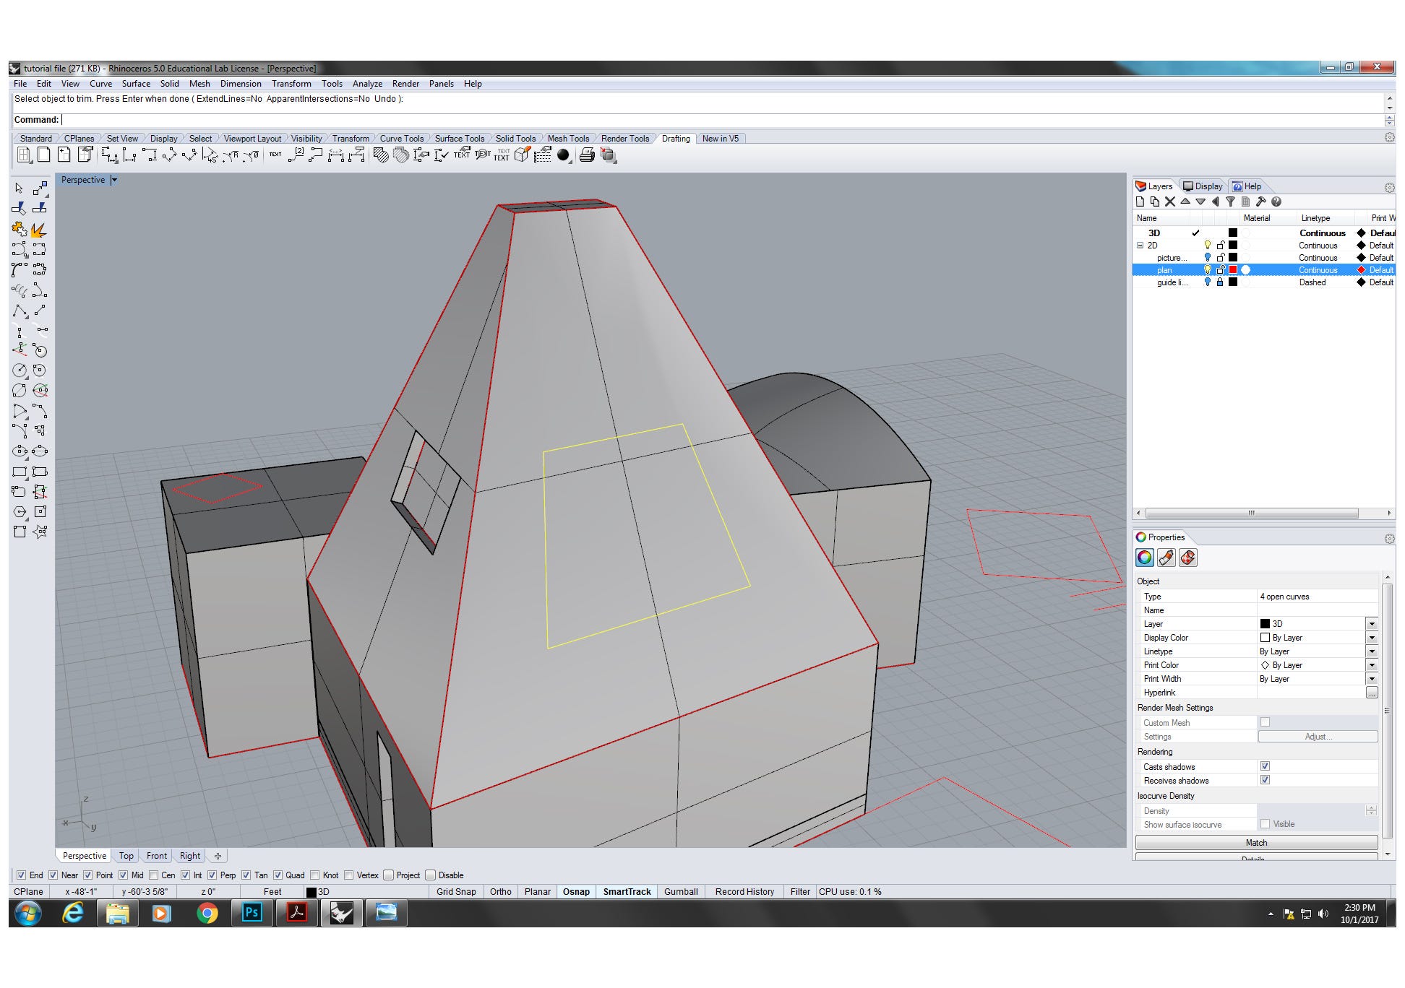1405x988 pixels.
Task: Click into the Command input field
Action: [x=723, y=120]
